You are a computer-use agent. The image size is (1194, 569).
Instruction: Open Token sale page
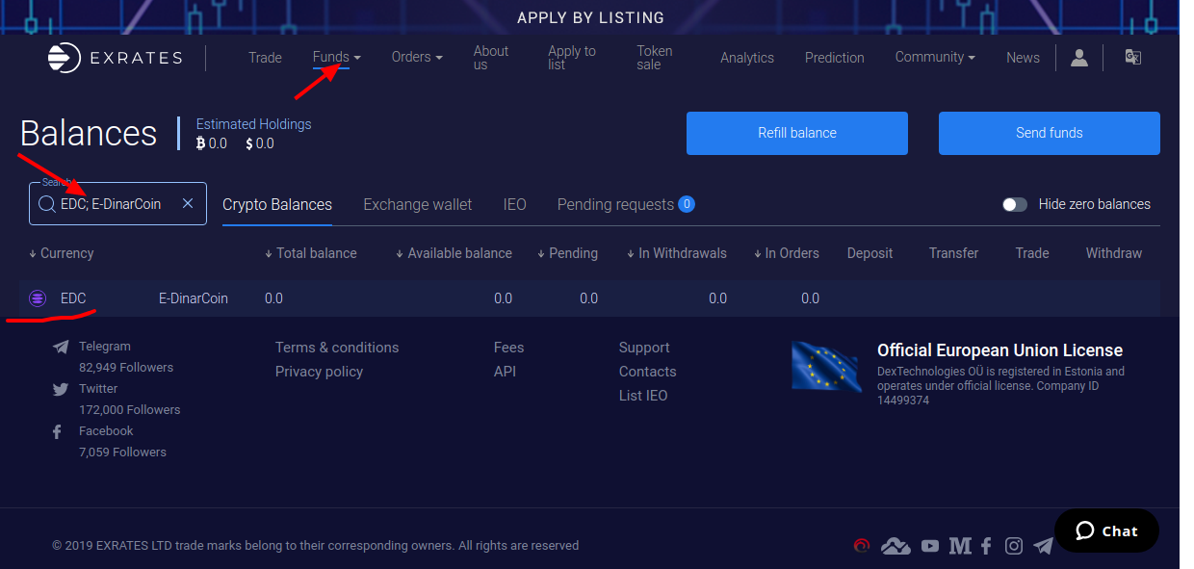pos(655,58)
